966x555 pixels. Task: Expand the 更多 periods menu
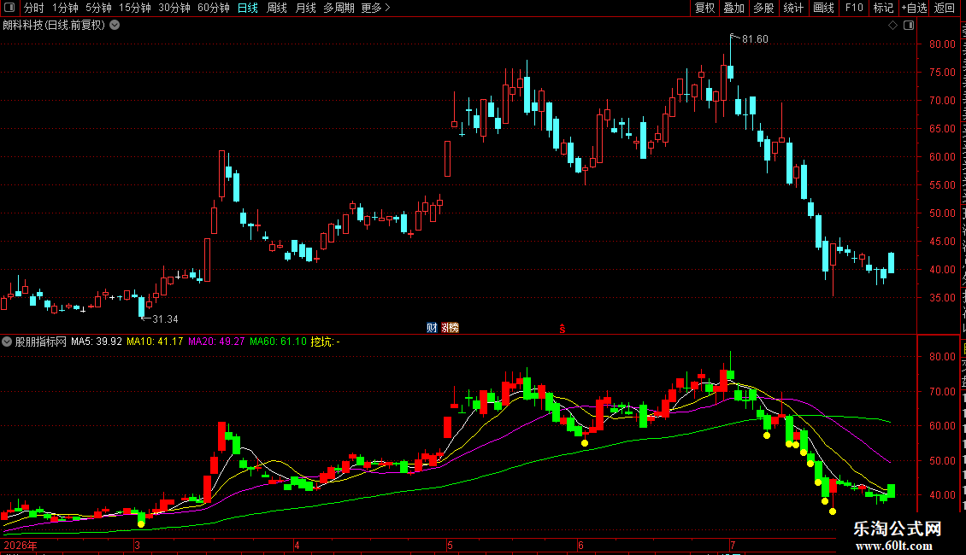[376, 8]
